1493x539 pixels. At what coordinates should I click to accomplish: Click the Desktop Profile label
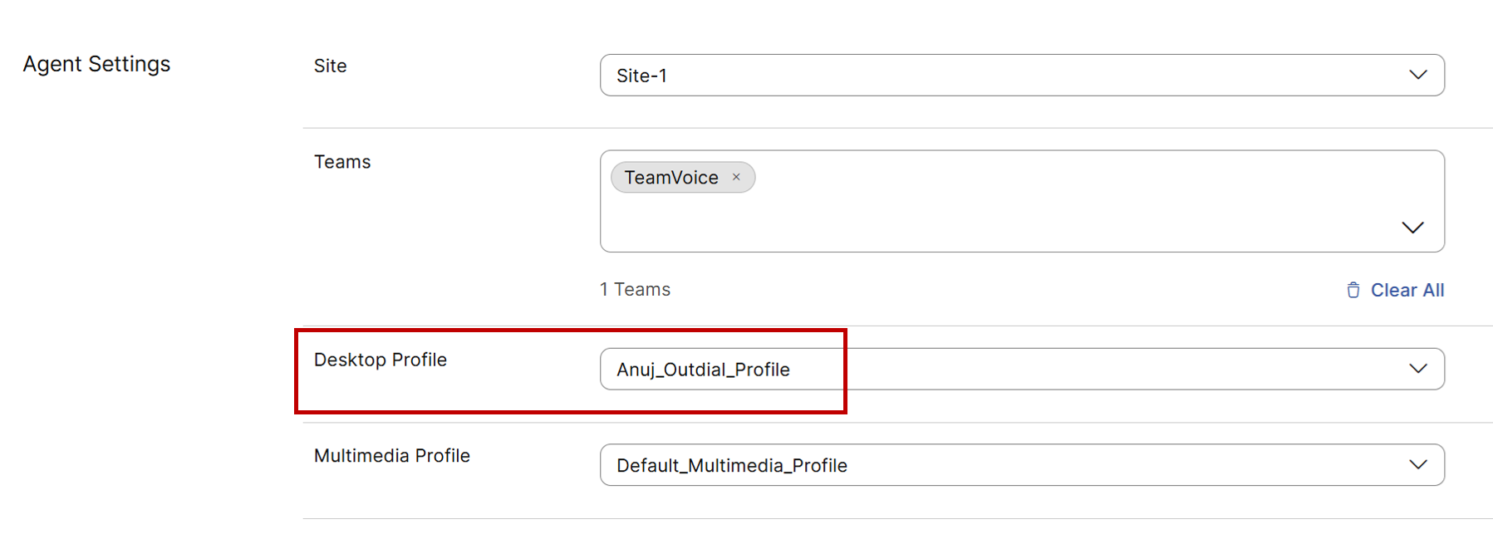pos(380,360)
